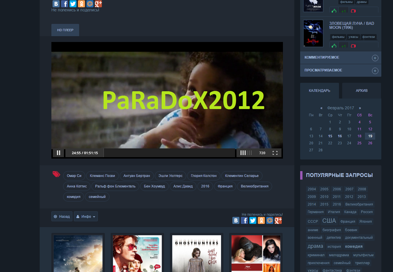Select February 19 in the calendar
Screen dimensions: 393x272
tap(370, 136)
